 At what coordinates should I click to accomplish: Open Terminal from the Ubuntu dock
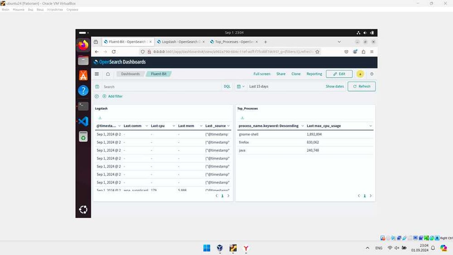(x=83, y=106)
